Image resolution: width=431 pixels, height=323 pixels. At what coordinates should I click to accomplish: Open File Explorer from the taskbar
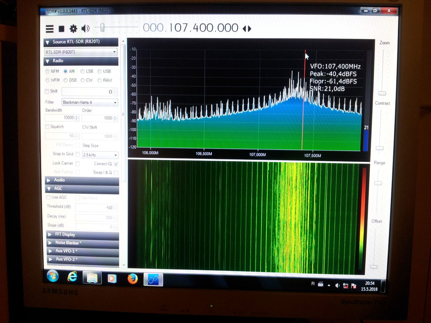pyautogui.click(x=92, y=278)
